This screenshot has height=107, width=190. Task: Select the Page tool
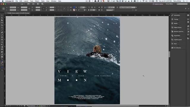point(2,21)
